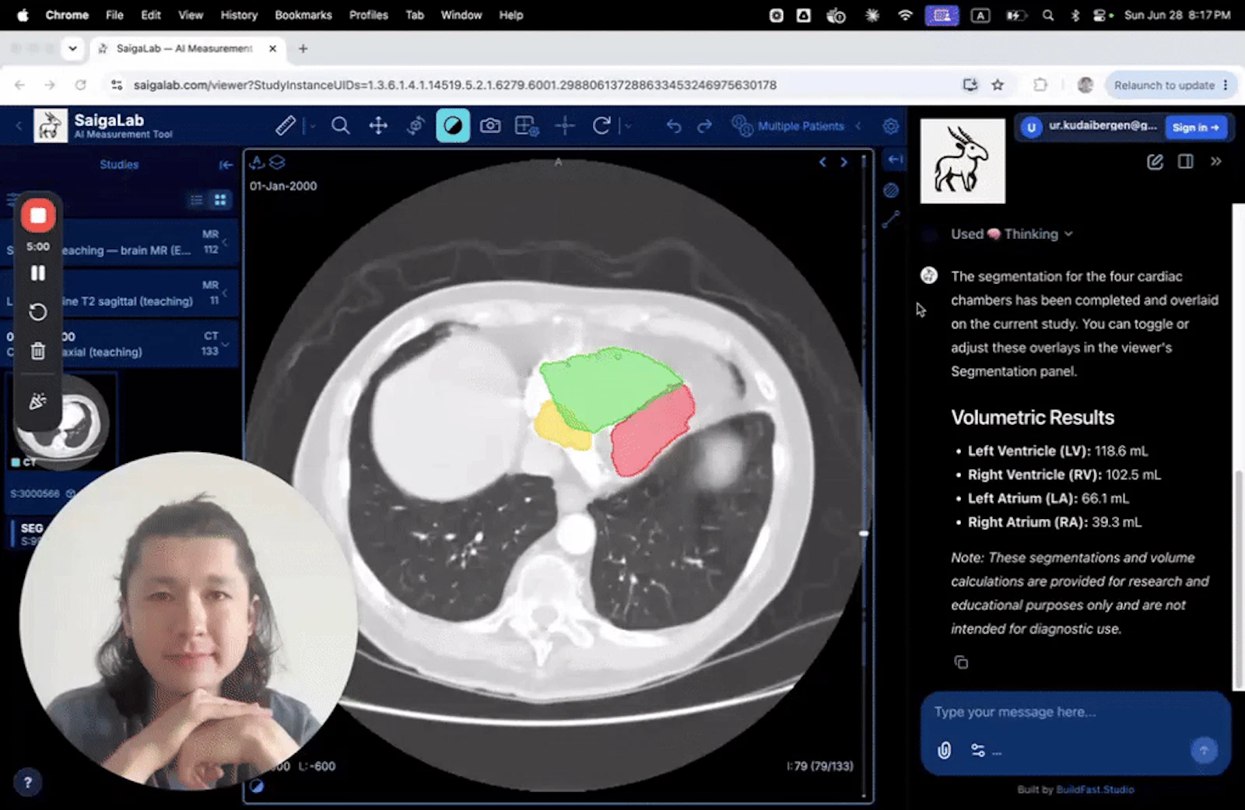Restart the recording
Viewport: 1245px width, 810px height.
point(37,312)
